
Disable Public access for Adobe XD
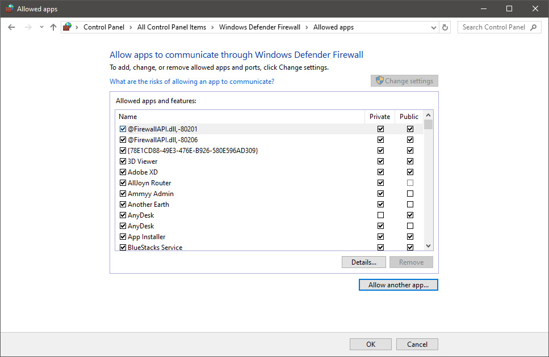[410, 172]
